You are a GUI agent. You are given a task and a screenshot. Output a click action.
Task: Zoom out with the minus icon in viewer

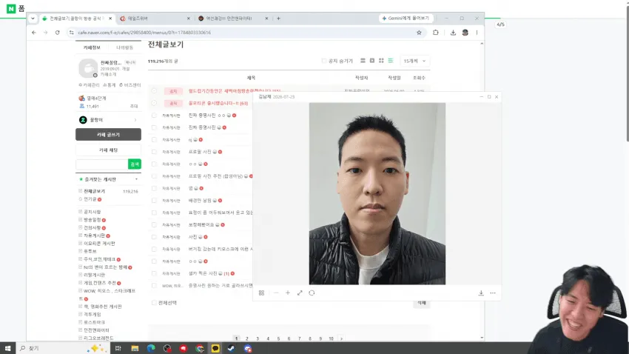click(x=276, y=293)
